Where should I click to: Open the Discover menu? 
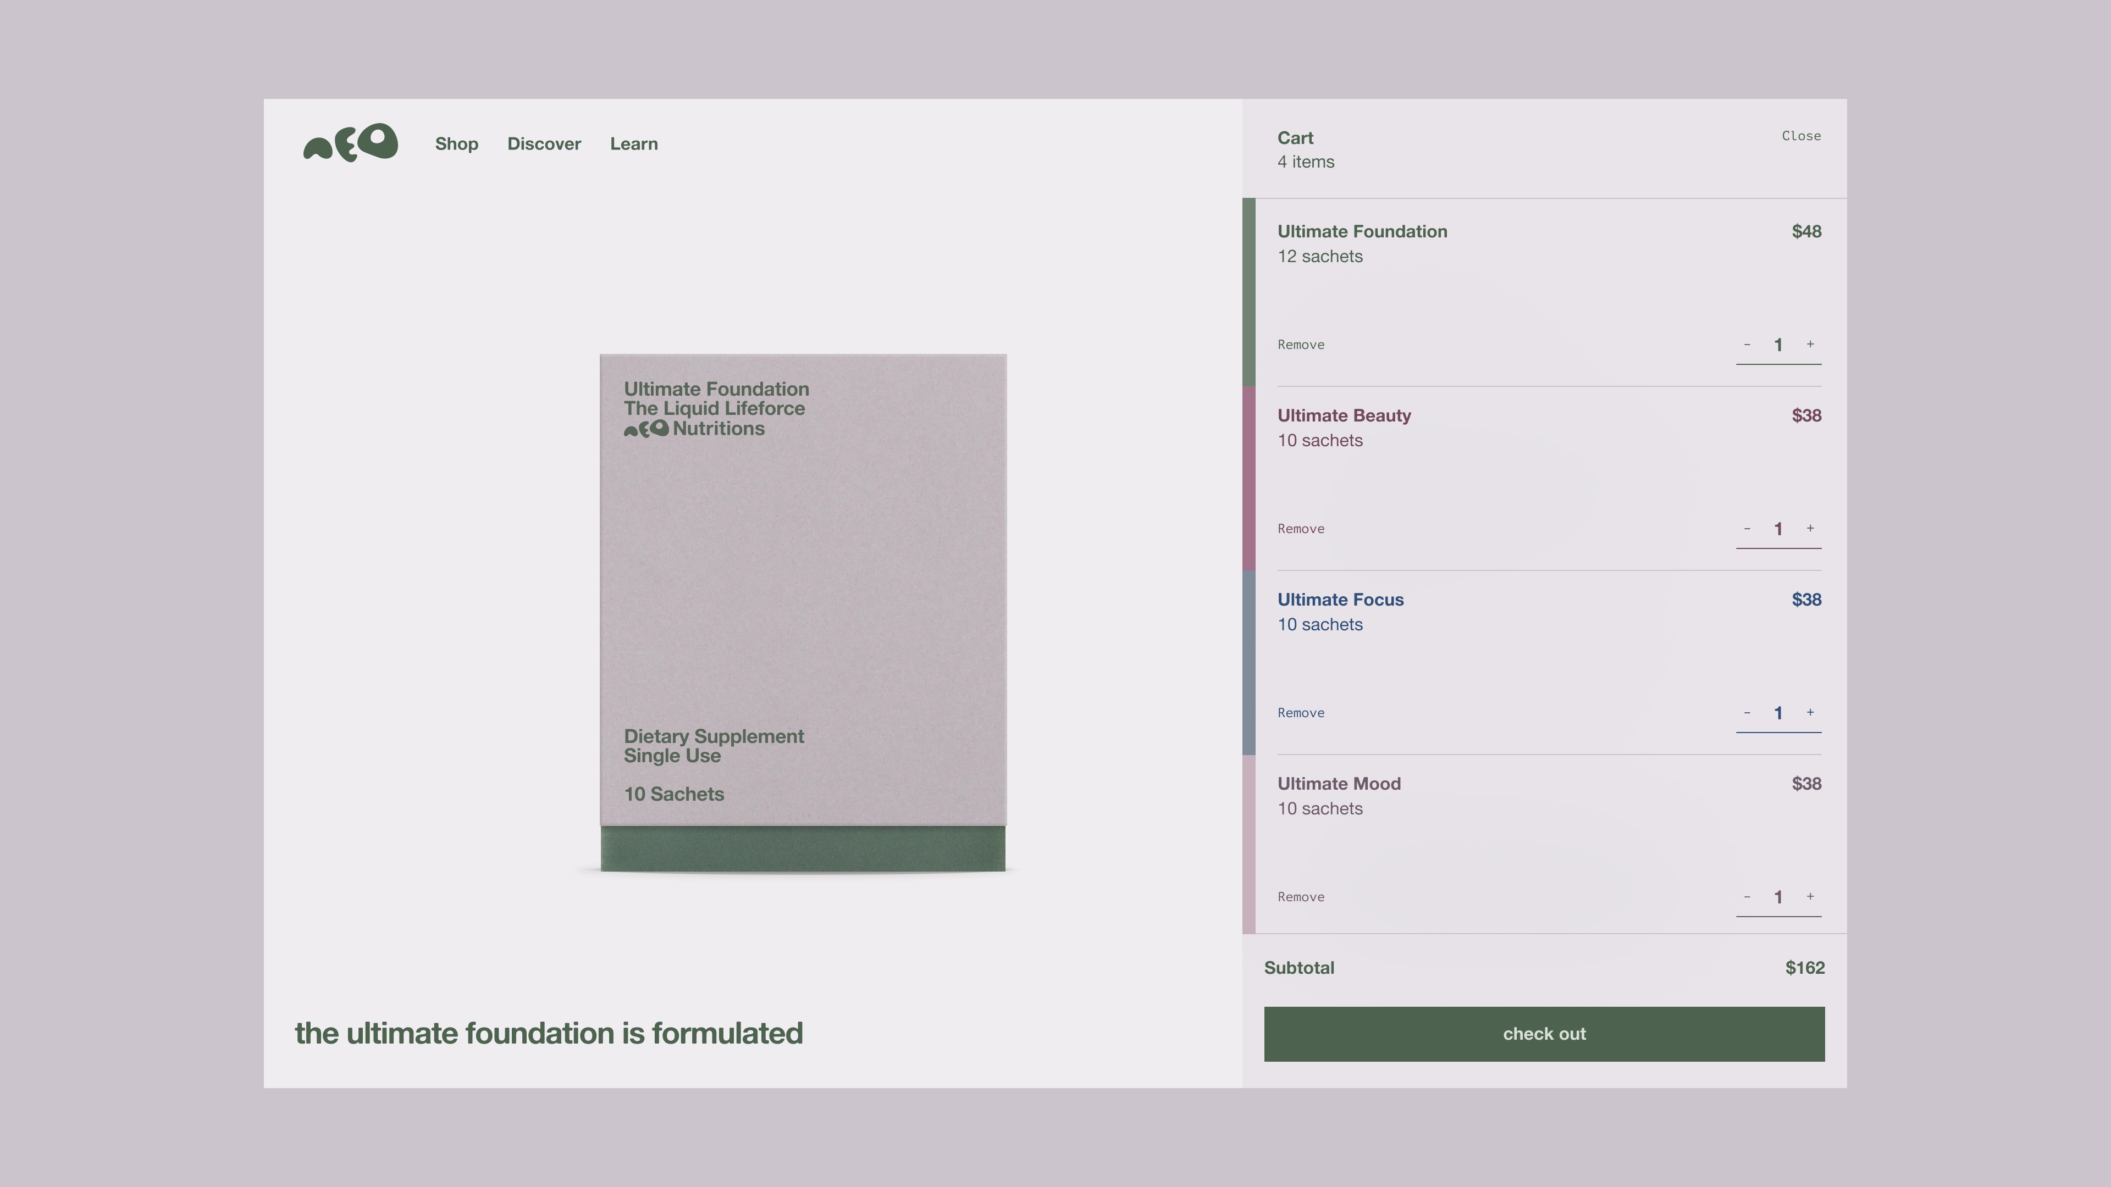pos(544,144)
